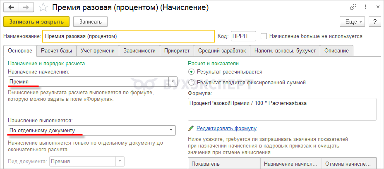
Task: Check 'Начисление больше не используется' checkbox
Action: pyautogui.click(x=264, y=36)
